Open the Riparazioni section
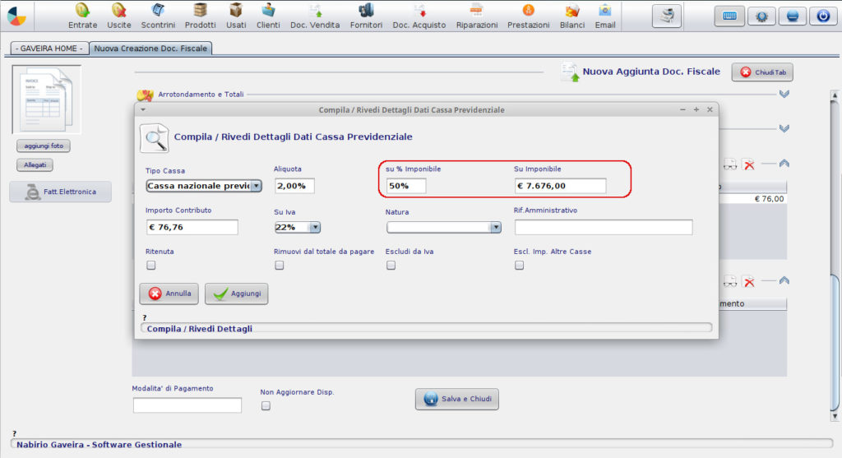 tap(477, 16)
